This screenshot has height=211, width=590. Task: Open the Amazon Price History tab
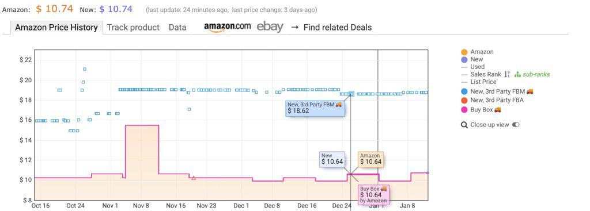(x=56, y=28)
